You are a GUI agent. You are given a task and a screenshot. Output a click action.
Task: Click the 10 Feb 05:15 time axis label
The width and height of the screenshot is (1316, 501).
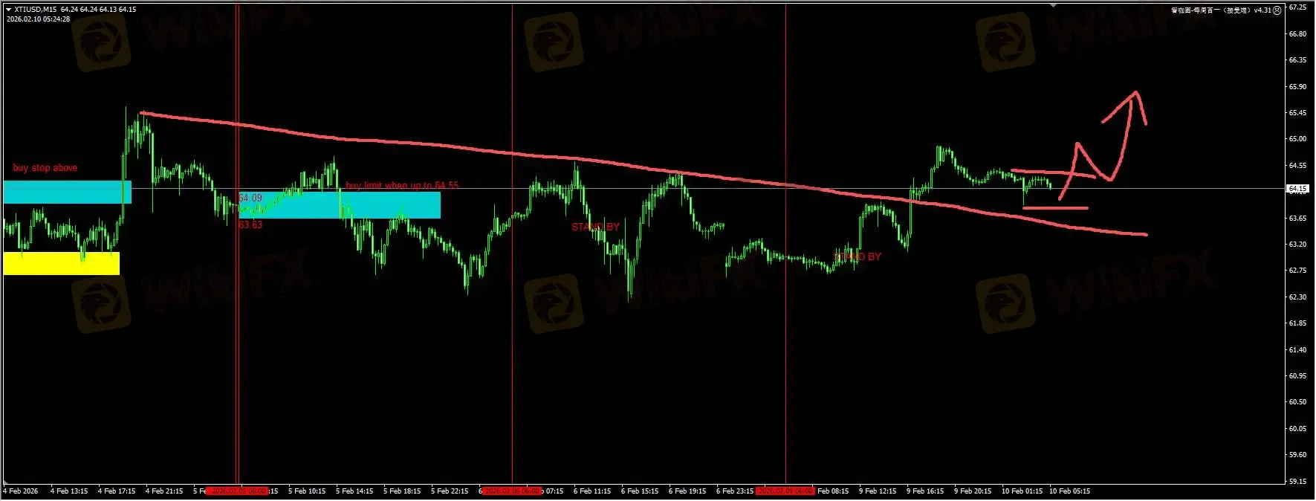1069,491
